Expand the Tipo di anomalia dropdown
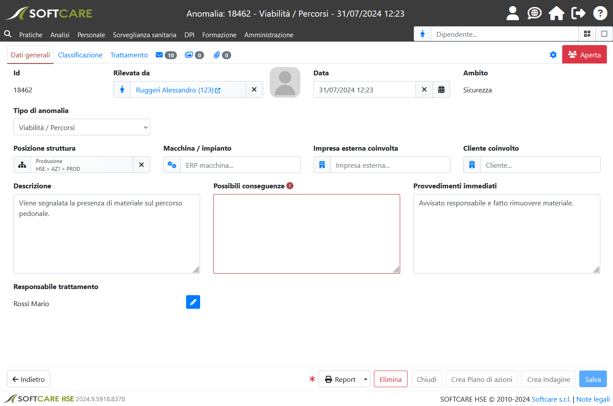The width and height of the screenshot is (613, 406). pos(82,127)
